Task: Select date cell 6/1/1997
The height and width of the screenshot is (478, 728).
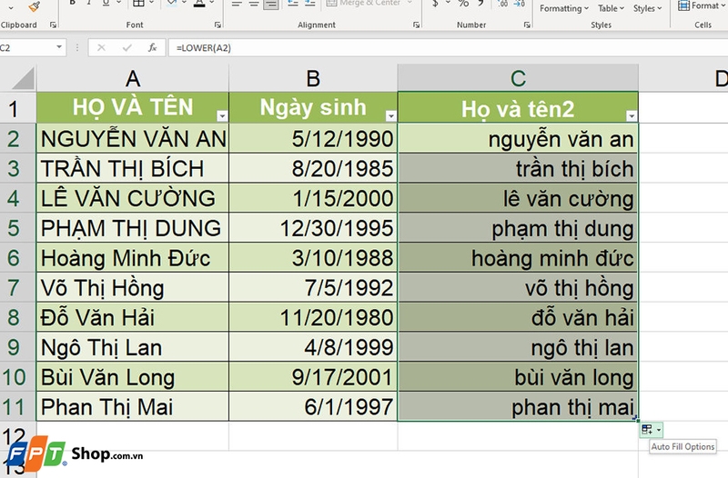Action: coord(313,406)
